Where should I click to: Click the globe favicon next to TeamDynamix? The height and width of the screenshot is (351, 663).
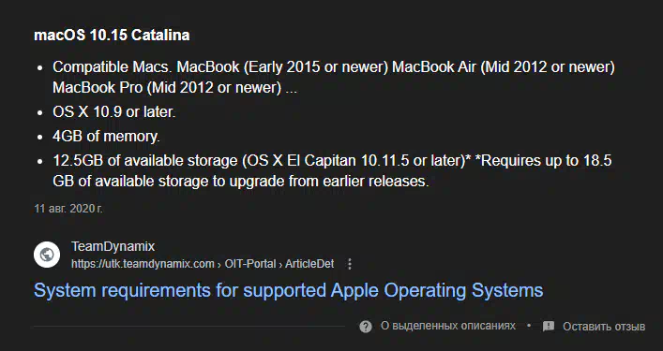[x=47, y=255]
